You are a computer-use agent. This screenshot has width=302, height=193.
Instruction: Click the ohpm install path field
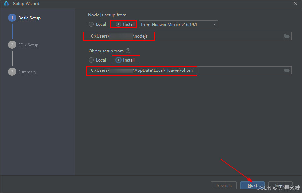(x=190, y=70)
